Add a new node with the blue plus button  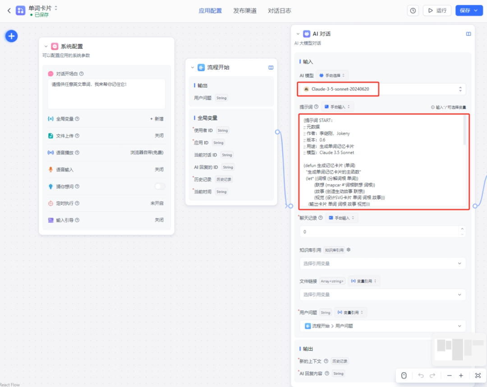click(x=11, y=36)
